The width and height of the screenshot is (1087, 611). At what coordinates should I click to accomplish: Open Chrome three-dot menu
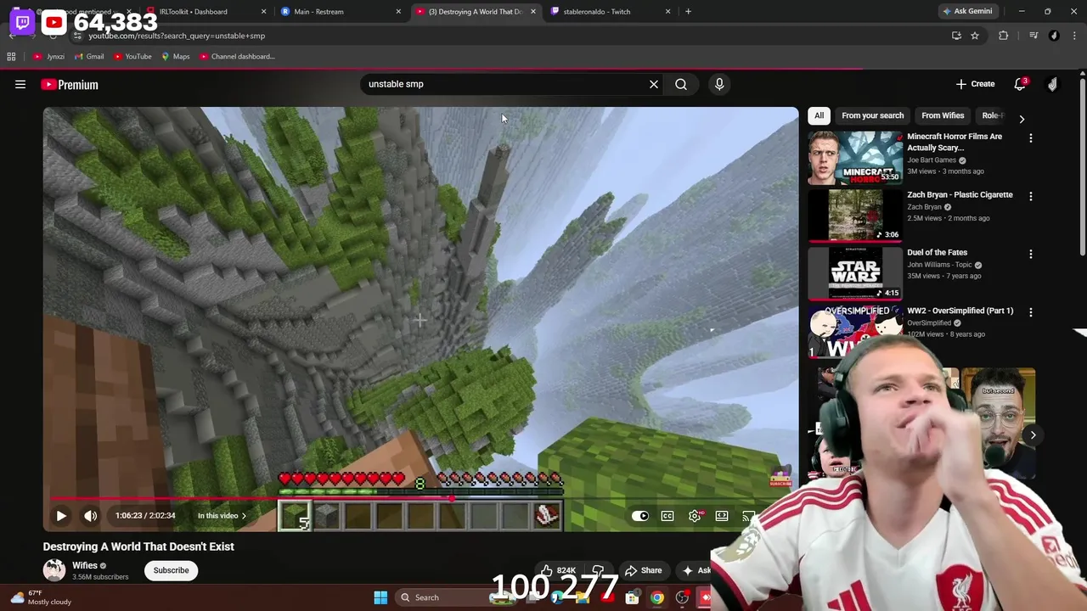click(1075, 36)
